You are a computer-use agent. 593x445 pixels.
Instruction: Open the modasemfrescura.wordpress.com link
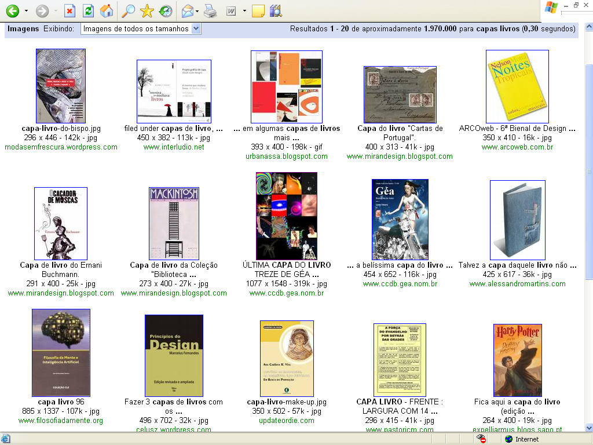click(x=61, y=147)
